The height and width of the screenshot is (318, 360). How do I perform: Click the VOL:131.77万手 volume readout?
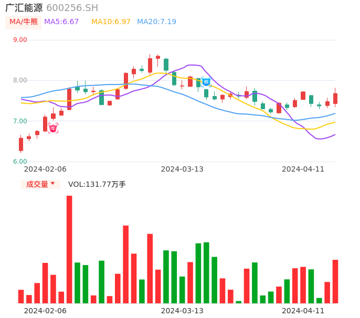97,184
